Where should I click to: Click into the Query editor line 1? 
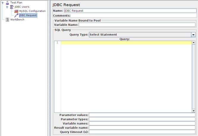pyautogui.click(x=126, y=43)
